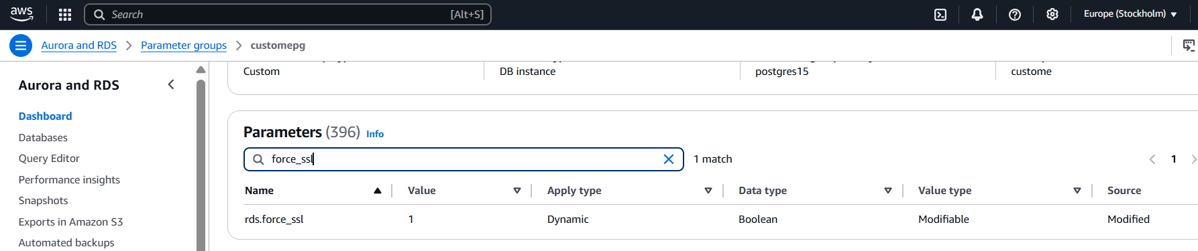This screenshot has width=1198, height=251.
Task: Open the notifications bell
Action: pyautogui.click(x=977, y=15)
